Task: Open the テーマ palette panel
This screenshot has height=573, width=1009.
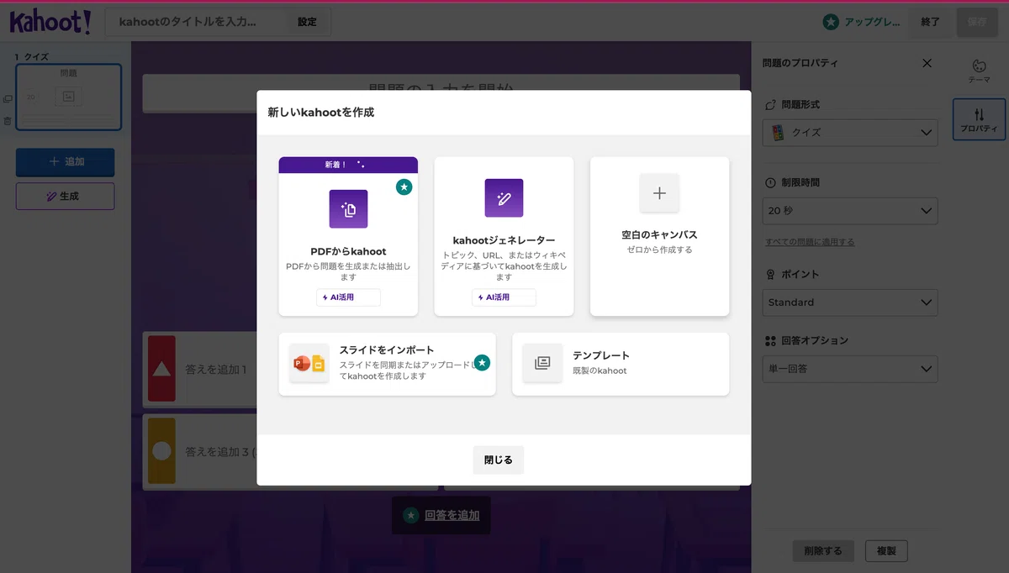Action: point(979,71)
